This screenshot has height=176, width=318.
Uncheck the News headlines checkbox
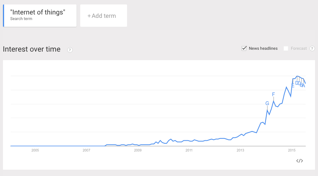244,48
